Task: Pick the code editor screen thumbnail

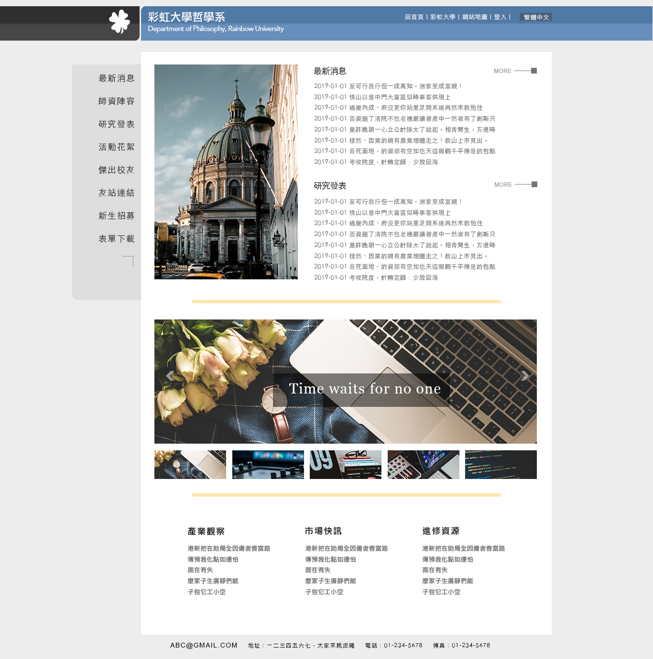Action: [x=501, y=465]
